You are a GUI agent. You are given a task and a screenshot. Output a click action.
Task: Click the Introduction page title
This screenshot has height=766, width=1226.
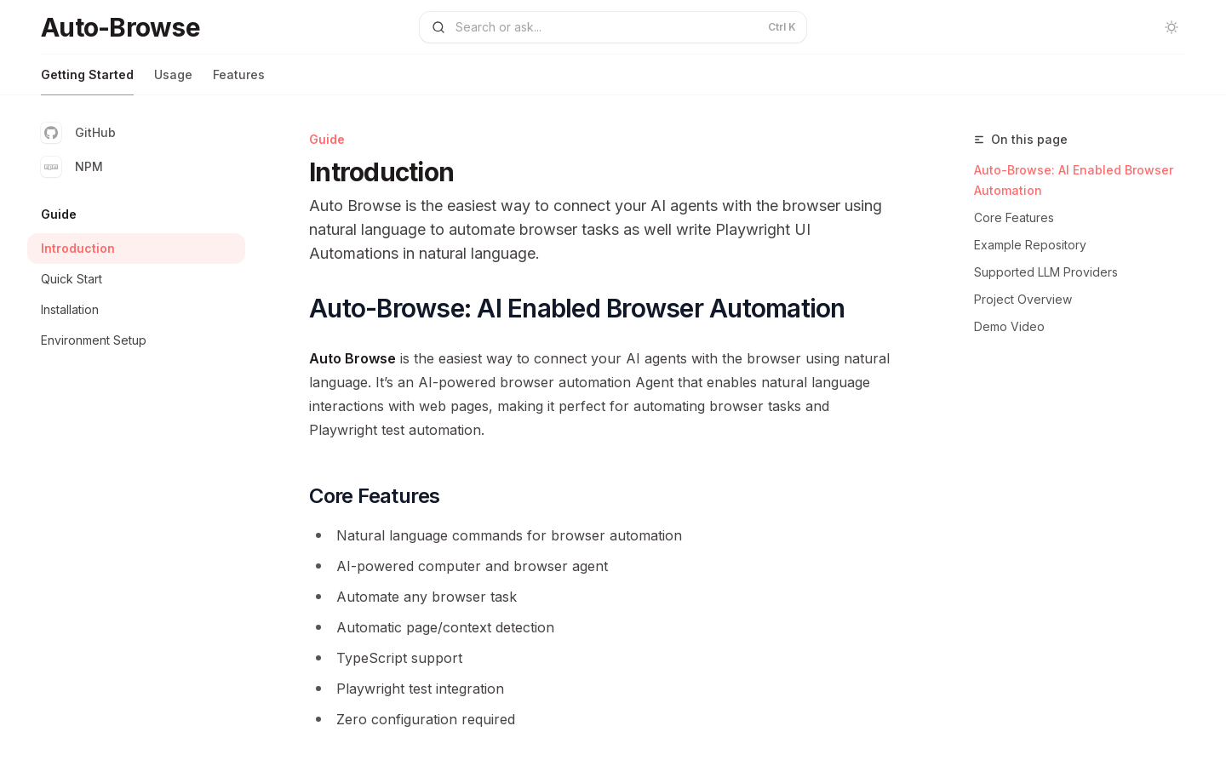coord(381,172)
